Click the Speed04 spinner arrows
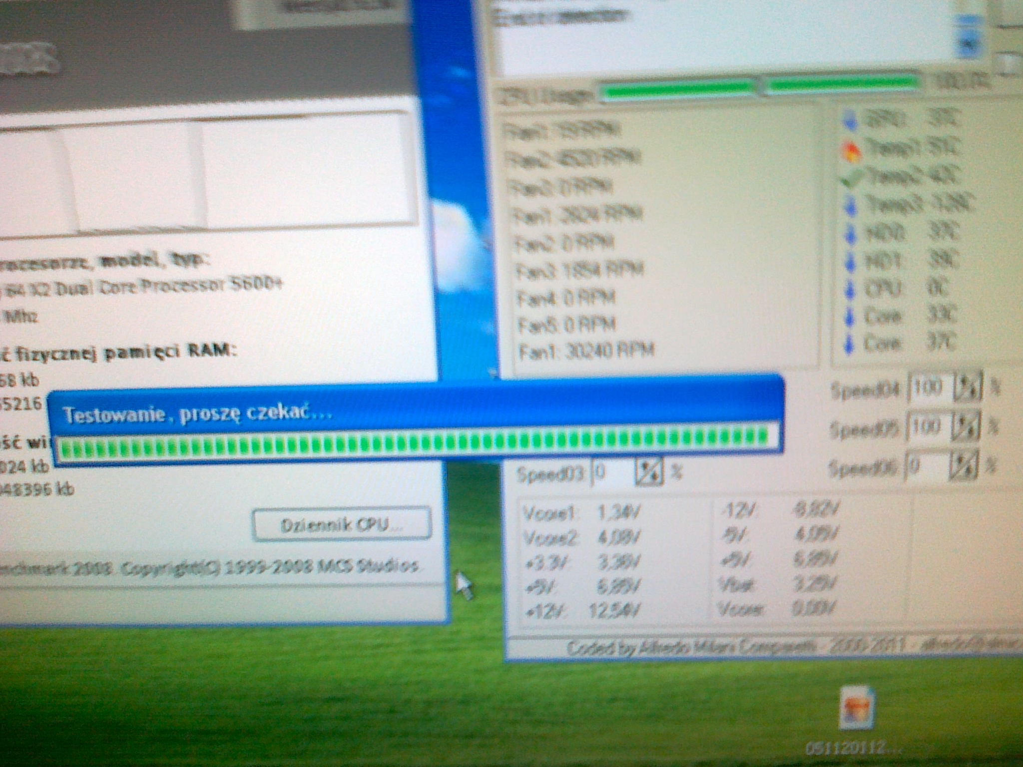Viewport: 1023px width, 767px height. pyautogui.click(x=968, y=387)
